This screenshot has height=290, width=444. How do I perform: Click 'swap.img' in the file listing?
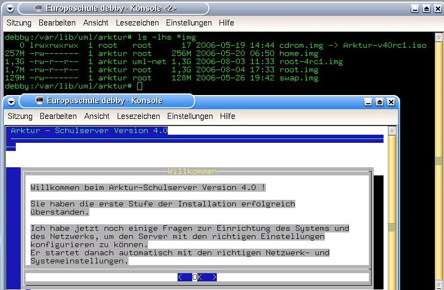[x=299, y=78]
